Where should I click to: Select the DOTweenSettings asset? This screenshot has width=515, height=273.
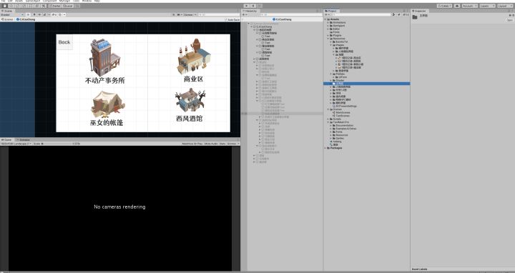coord(345,106)
